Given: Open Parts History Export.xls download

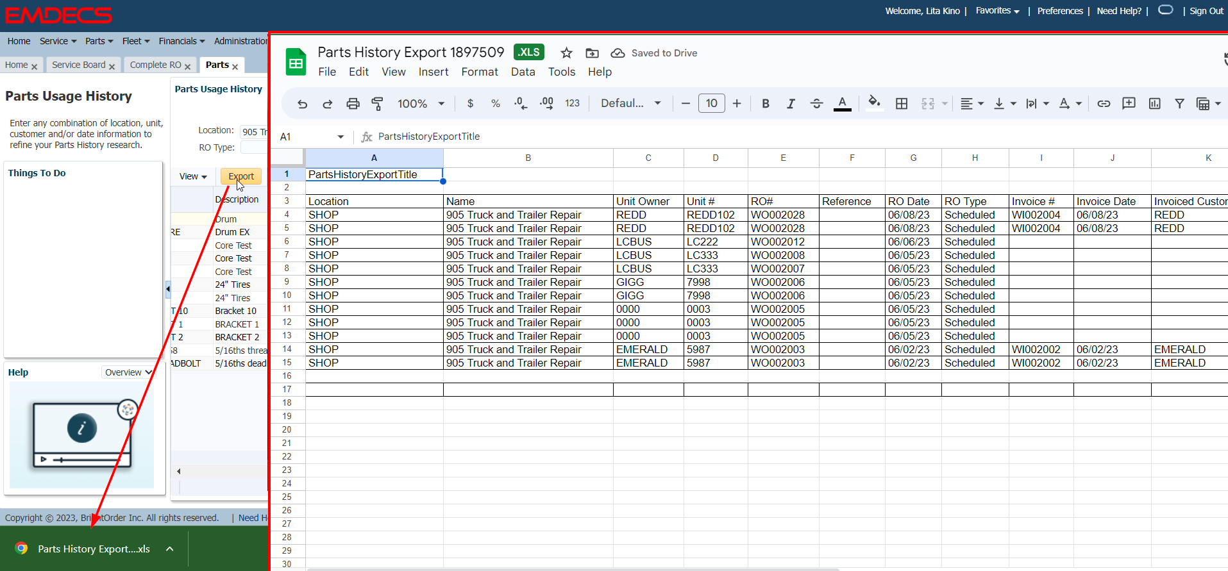Looking at the screenshot, I should [x=94, y=549].
